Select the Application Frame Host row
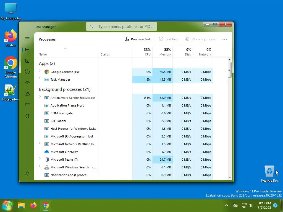Image resolution: width=283 pixels, height=212 pixels. click(x=124, y=105)
